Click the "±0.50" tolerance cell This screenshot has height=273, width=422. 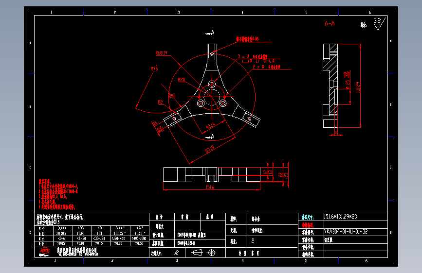pos(139,243)
